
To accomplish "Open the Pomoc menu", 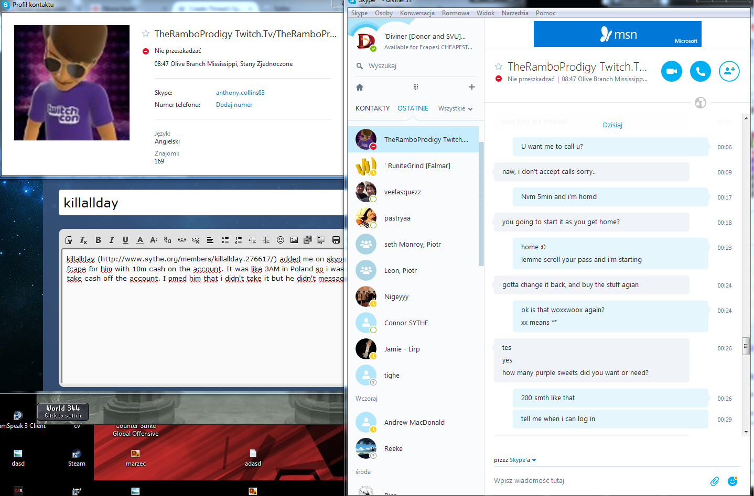I will (546, 13).
